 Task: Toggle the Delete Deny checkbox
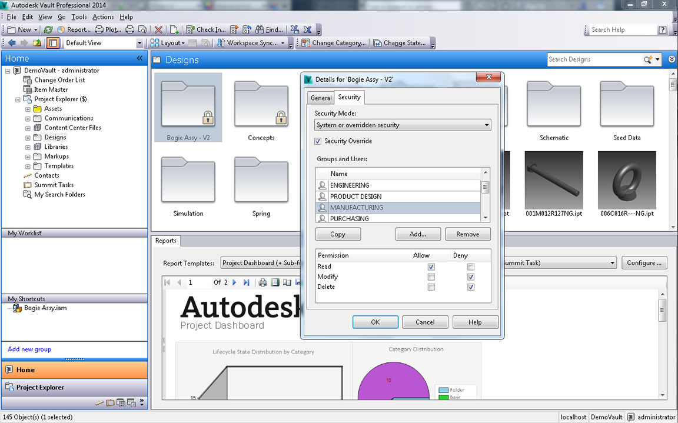click(471, 287)
